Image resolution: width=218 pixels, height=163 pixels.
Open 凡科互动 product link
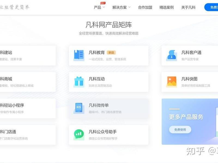[97, 79]
